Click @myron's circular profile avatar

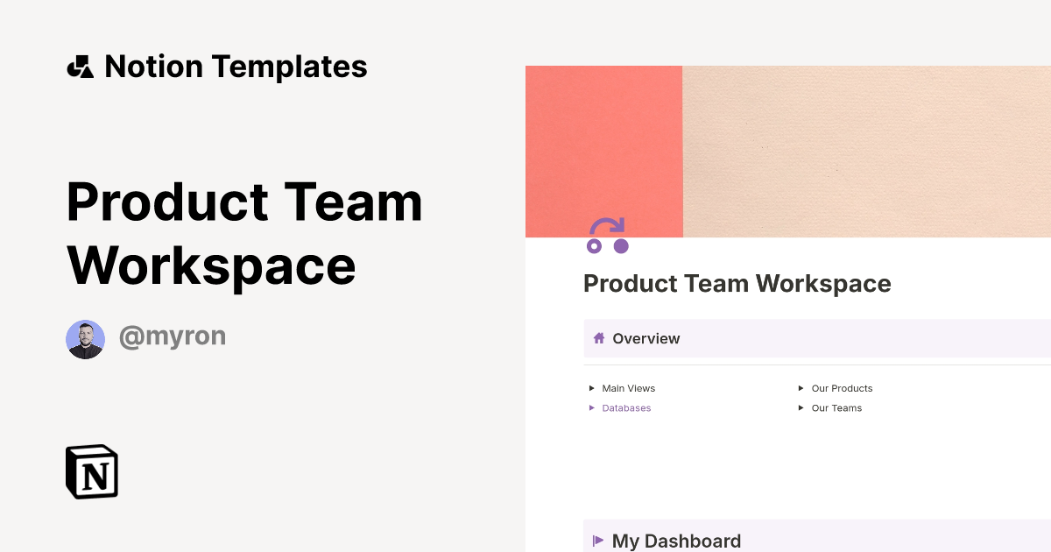(85, 336)
